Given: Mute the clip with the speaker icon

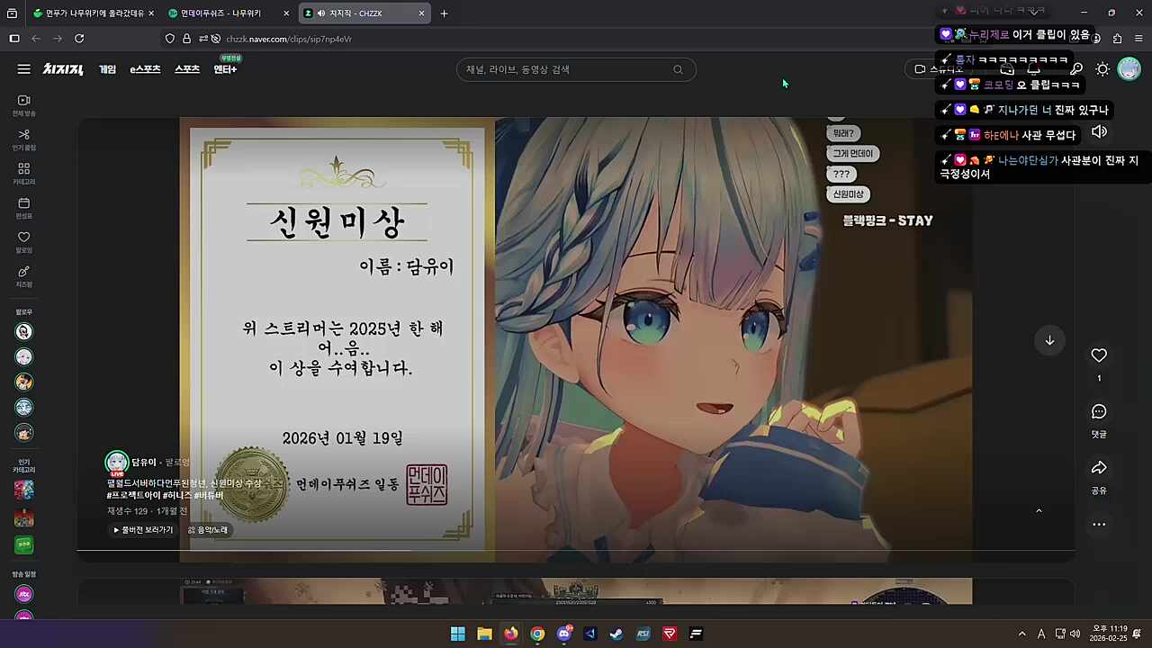Looking at the screenshot, I should [1099, 131].
